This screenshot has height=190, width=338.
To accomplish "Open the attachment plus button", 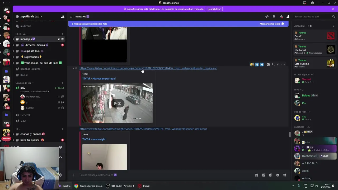I will [x=73, y=175].
